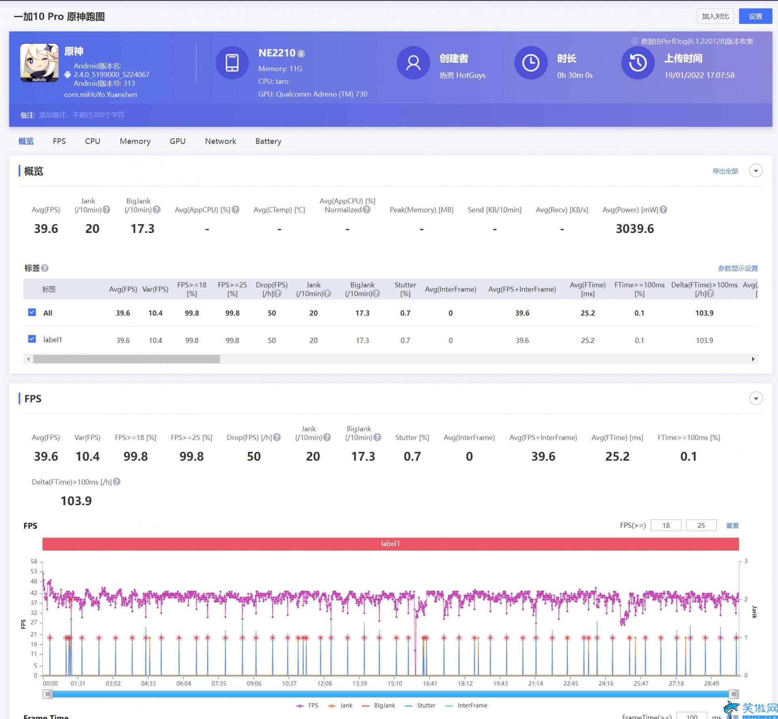Click the 设置 button
The height and width of the screenshot is (719, 778).
(755, 16)
